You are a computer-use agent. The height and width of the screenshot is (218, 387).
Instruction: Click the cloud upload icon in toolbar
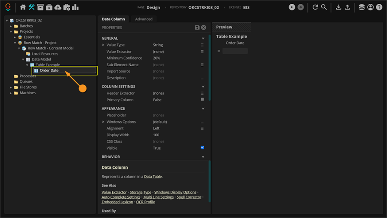(58, 7)
